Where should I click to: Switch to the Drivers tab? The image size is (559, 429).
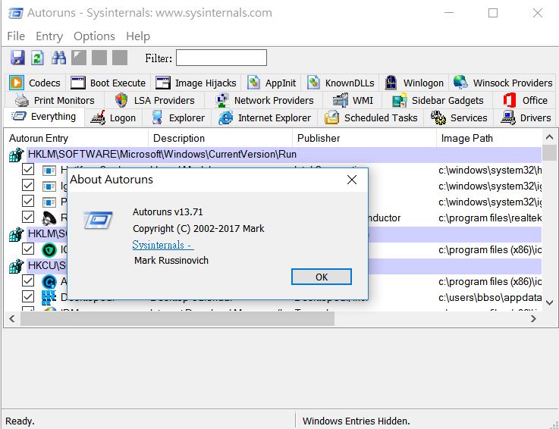coord(525,117)
